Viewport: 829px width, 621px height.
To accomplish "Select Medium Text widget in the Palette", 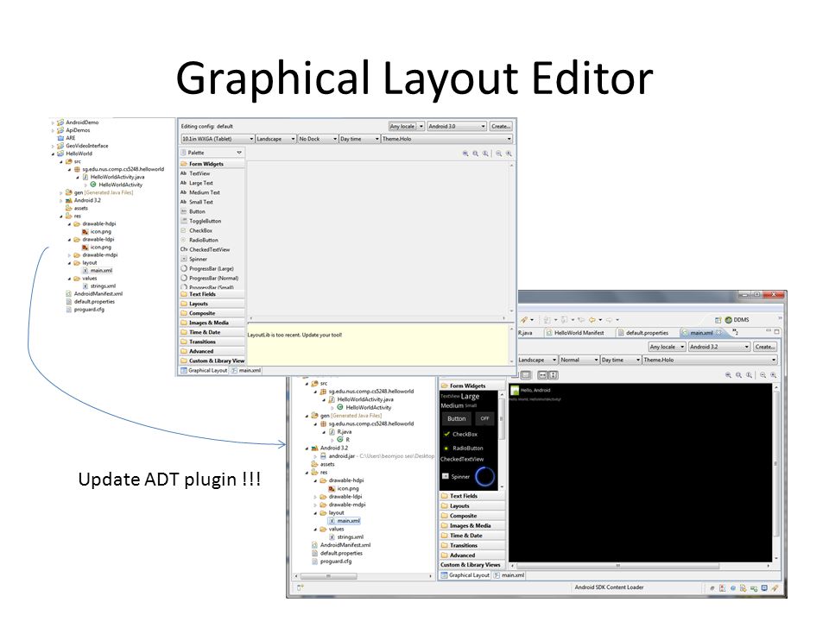I will [x=200, y=192].
